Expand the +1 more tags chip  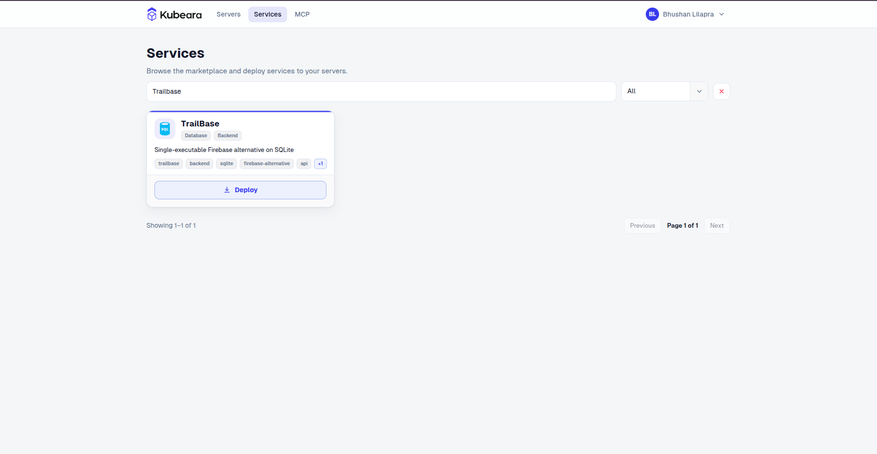click(x=321, y=164)
